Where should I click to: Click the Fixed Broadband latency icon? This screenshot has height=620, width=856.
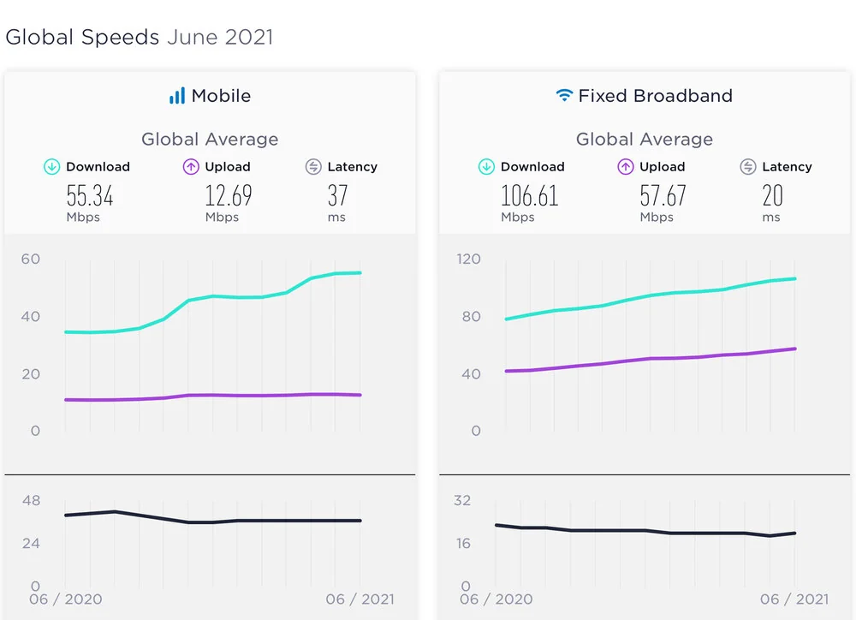[748, 167]
